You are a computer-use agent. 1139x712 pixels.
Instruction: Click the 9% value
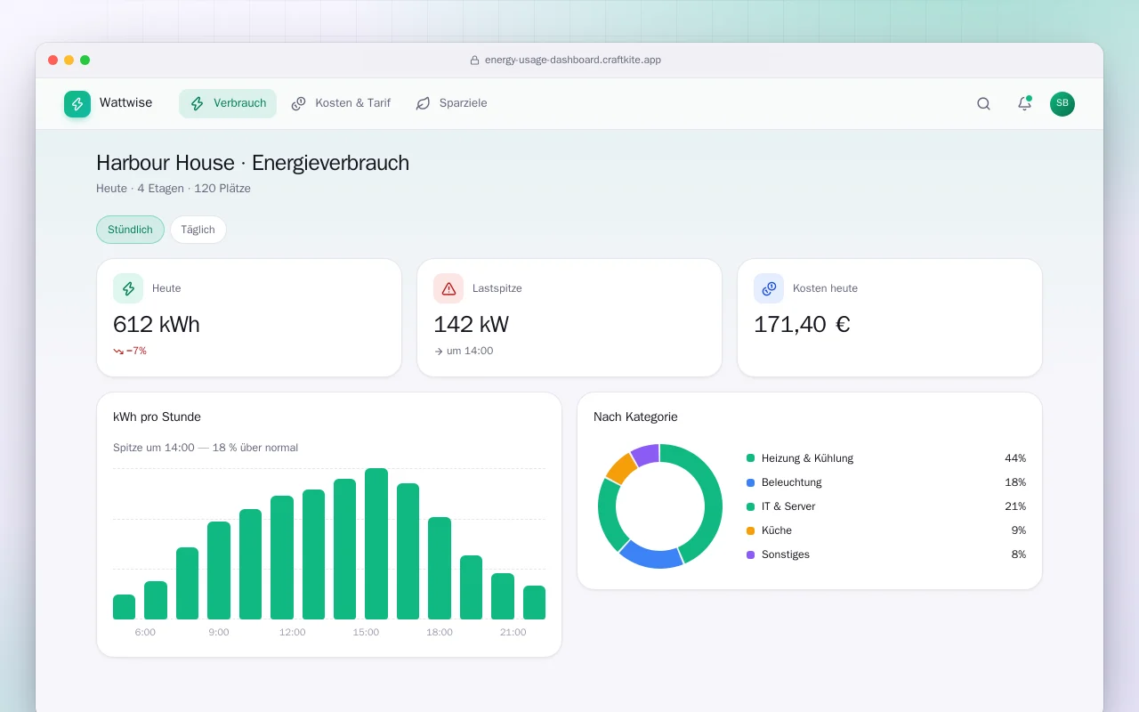(1019, 530)
